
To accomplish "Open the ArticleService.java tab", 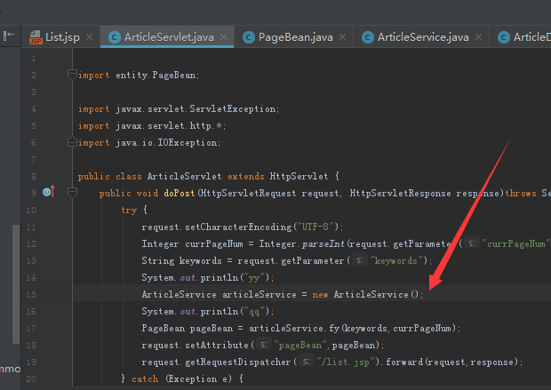I will [x=422, y=37].
